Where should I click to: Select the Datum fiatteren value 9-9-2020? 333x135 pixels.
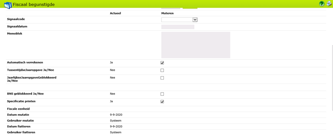(116, 127)
